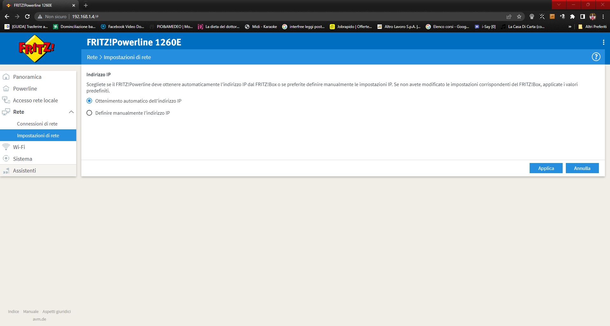Open the Elenco corsi - Goog... bookmark
The width and height of the screenshot is (610, 326).
point(448,27)
